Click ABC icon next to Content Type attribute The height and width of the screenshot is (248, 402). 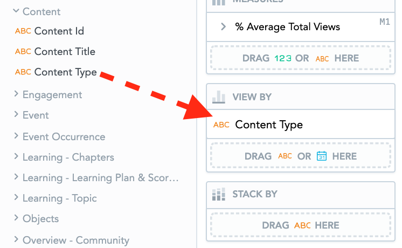pos(23,72)
